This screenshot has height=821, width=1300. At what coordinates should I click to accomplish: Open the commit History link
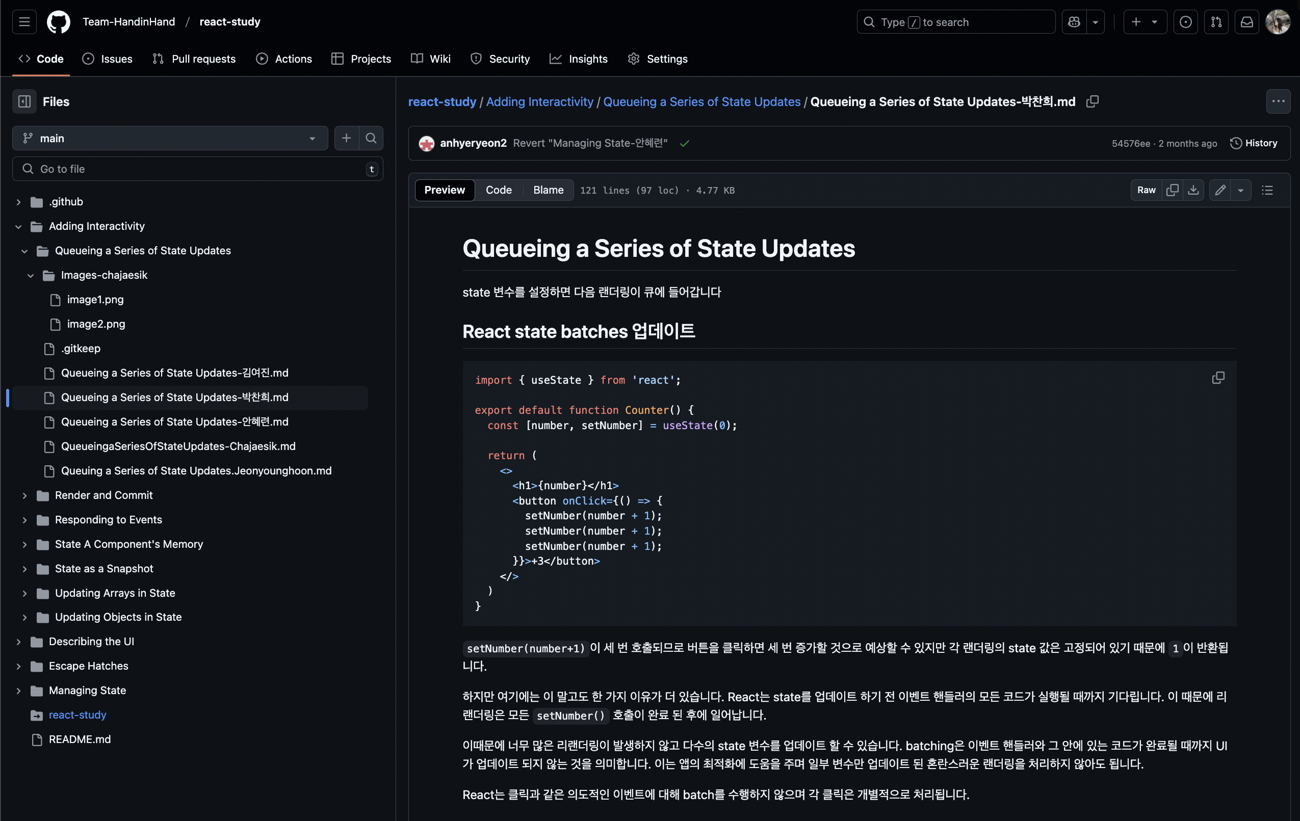click(1254, 143)
